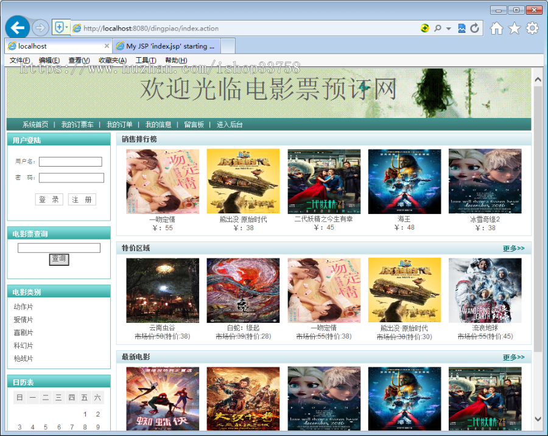Viewport: 548px width, 436px height.
Task: Click 流浪地球 title text link
Action: pyautogui.click(x=485, y=328)
